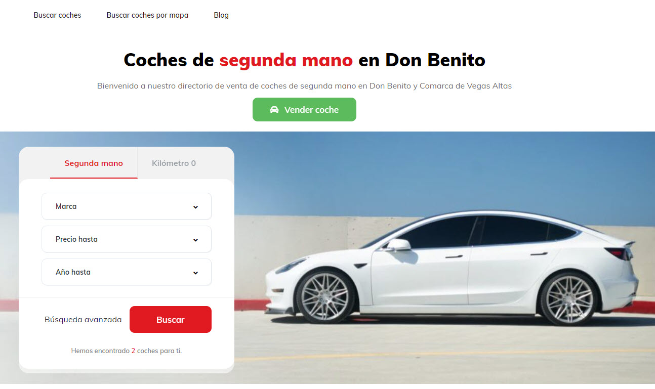Click the chevron arrow in Marca field

[195, 207]
